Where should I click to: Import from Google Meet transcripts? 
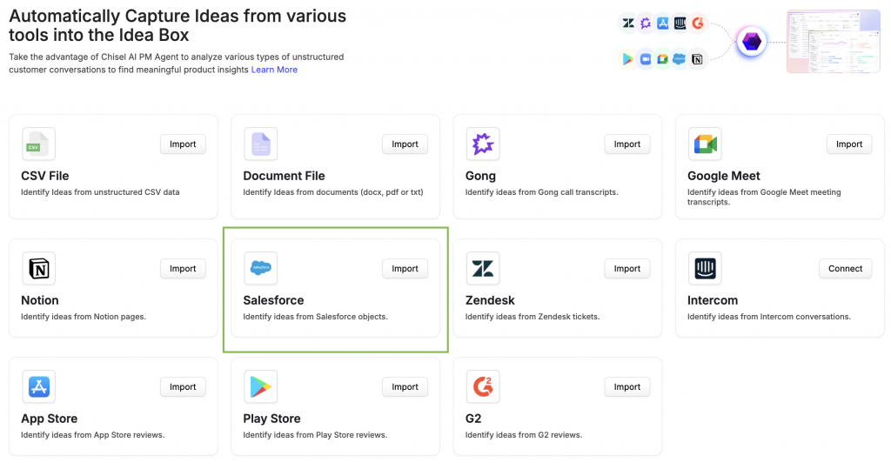[x=848, y=144]
